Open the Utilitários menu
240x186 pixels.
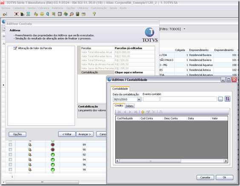pos(83,8)
